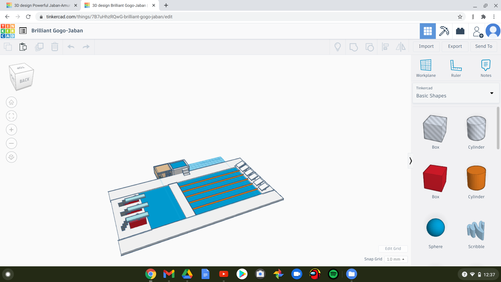Image resolution: width=501 pixels, height=282 pixels.
Task: Select the Scribble shape
Action: click(x=476, y=230)
